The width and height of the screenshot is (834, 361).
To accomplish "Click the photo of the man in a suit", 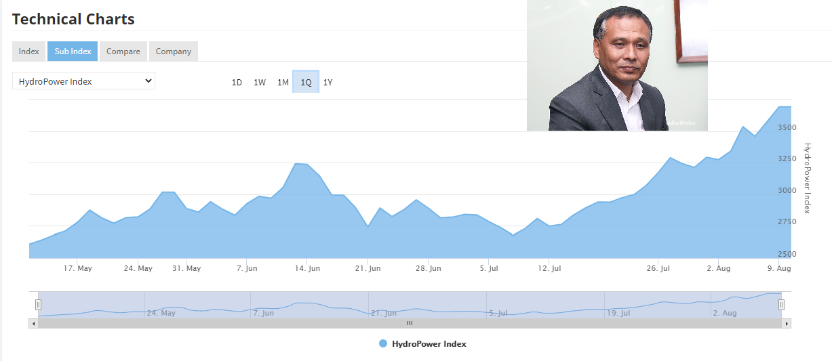I will 617,65.
